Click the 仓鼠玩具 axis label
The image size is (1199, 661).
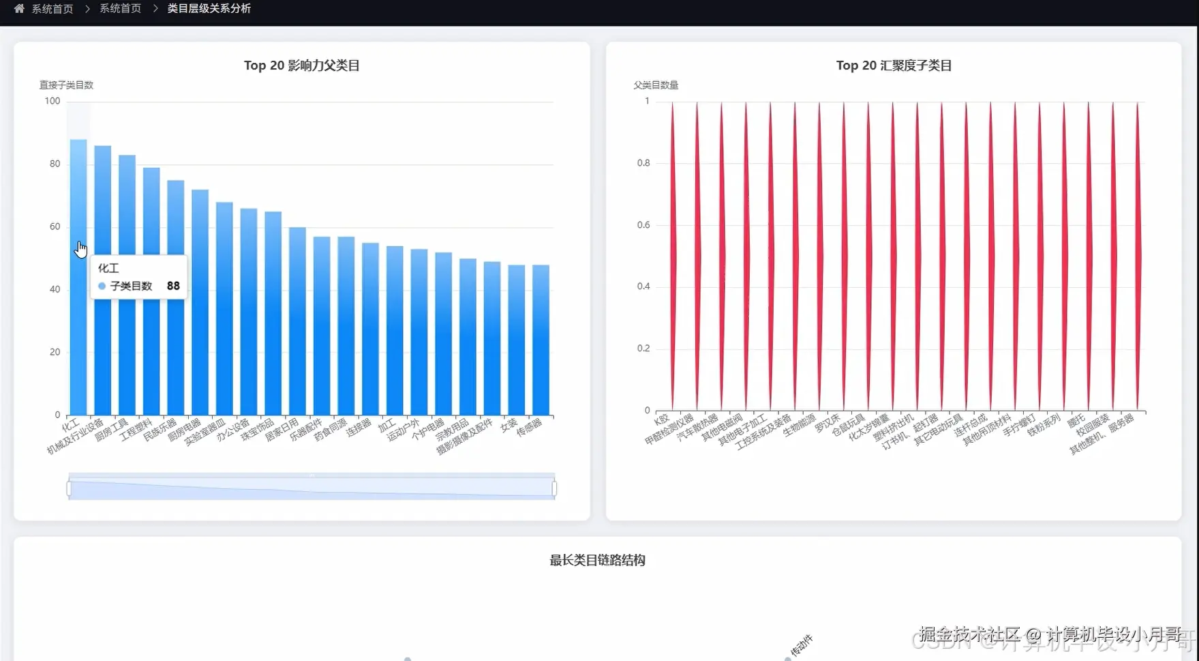pos(848,425)
